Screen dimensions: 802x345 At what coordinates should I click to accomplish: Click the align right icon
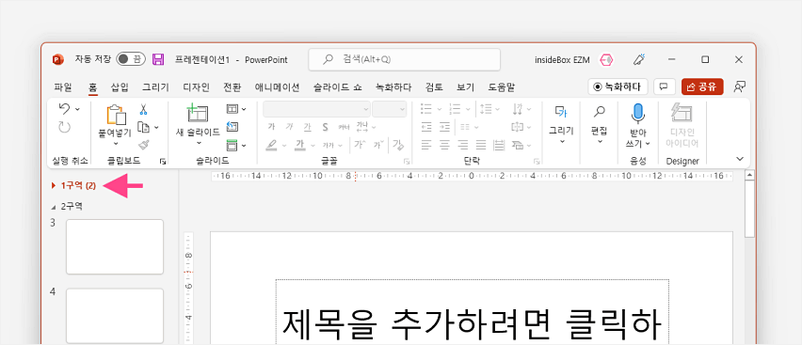pyautogui.click(x=462, y=145)
